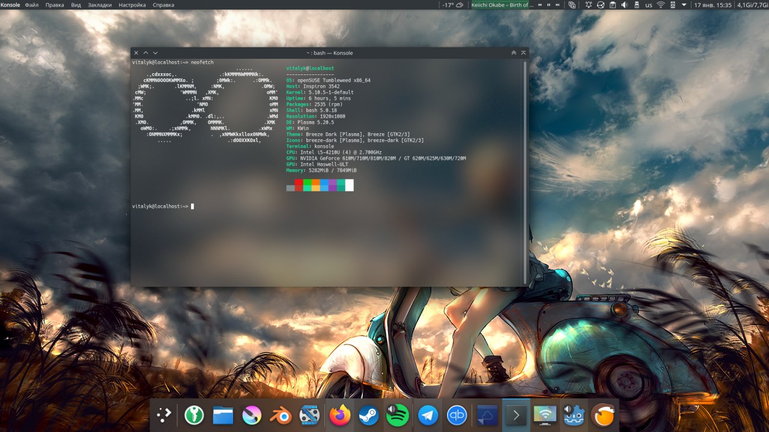Viewport: 769px width, 432px height.
Task: Open the Wi-Fi networks tray icon
Action: pyautogui.click(x=661, y=5)
